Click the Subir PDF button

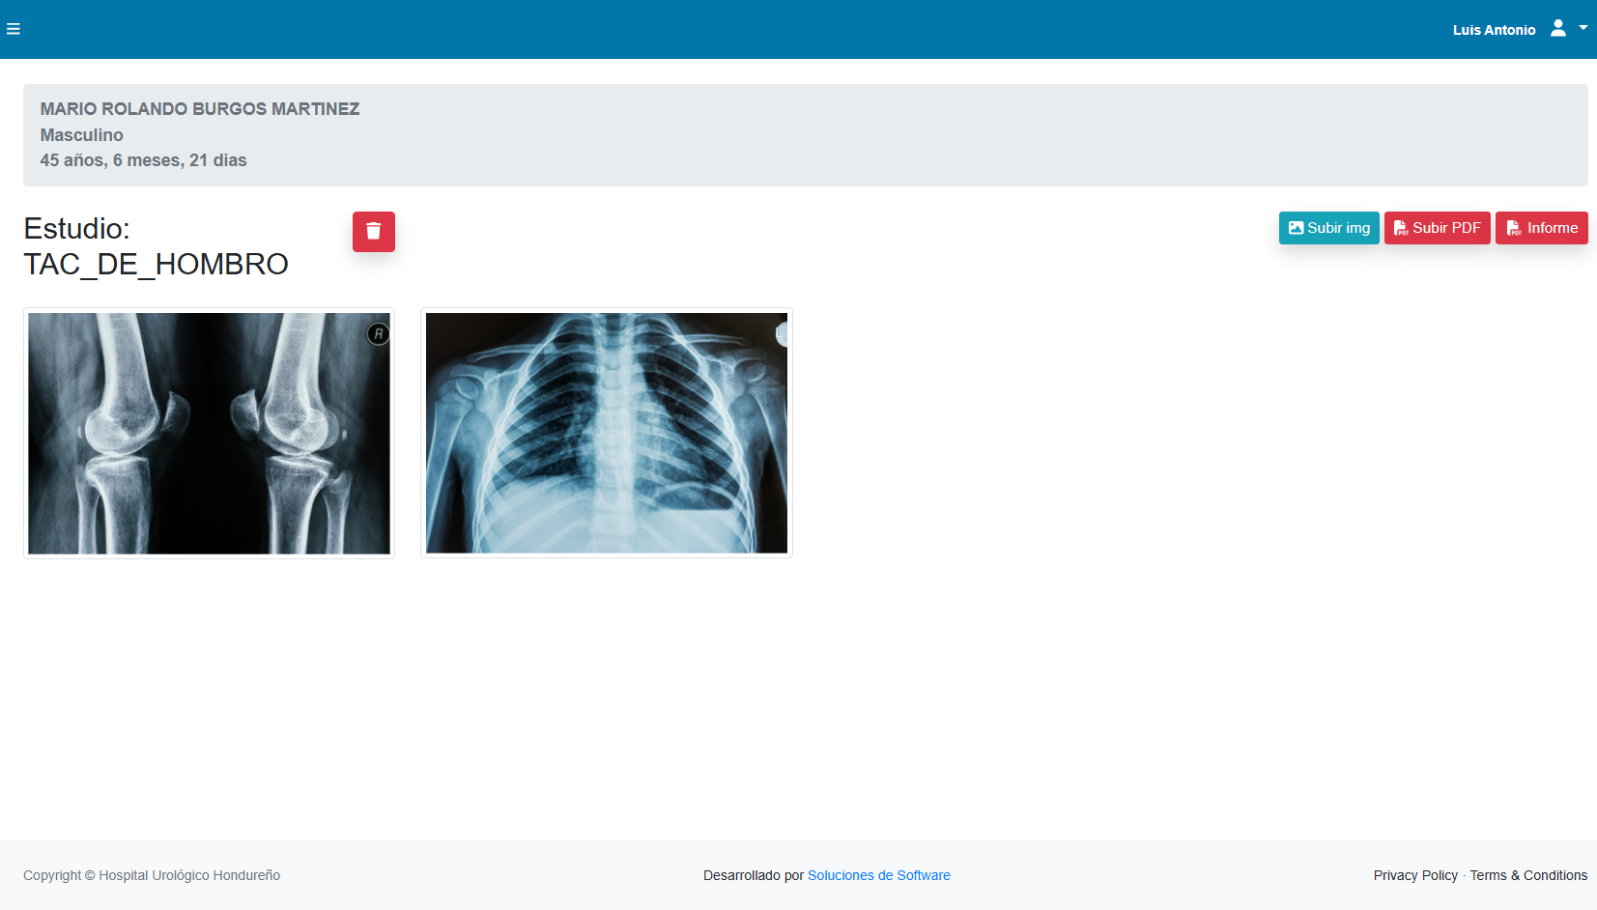point(1438,228)
